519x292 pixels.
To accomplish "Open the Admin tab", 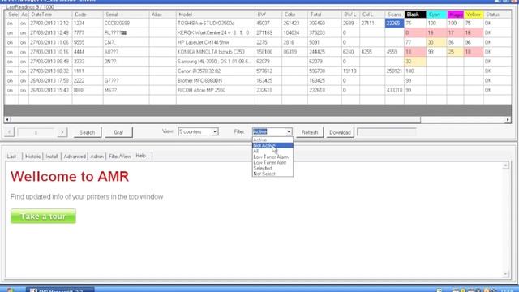I will point(97,157).
